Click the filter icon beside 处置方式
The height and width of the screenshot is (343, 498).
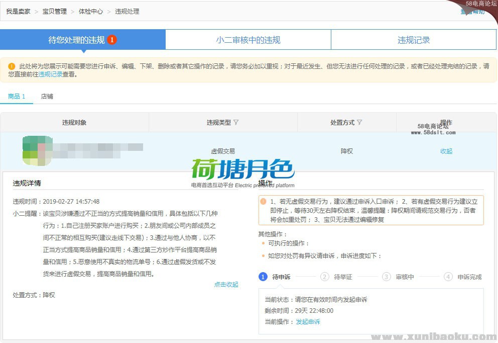[359, 122]
